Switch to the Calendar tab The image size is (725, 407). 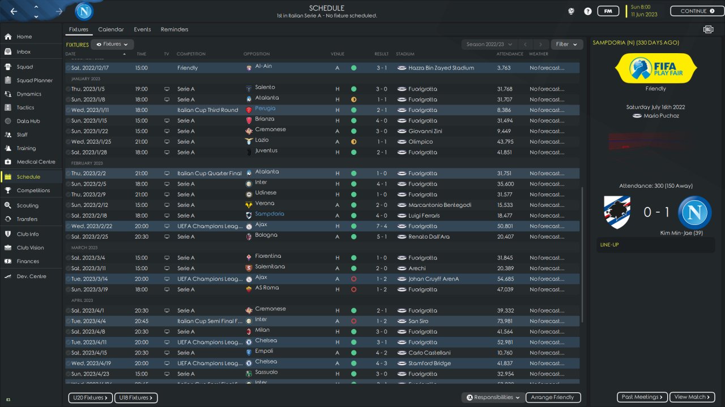pos(111,29)
